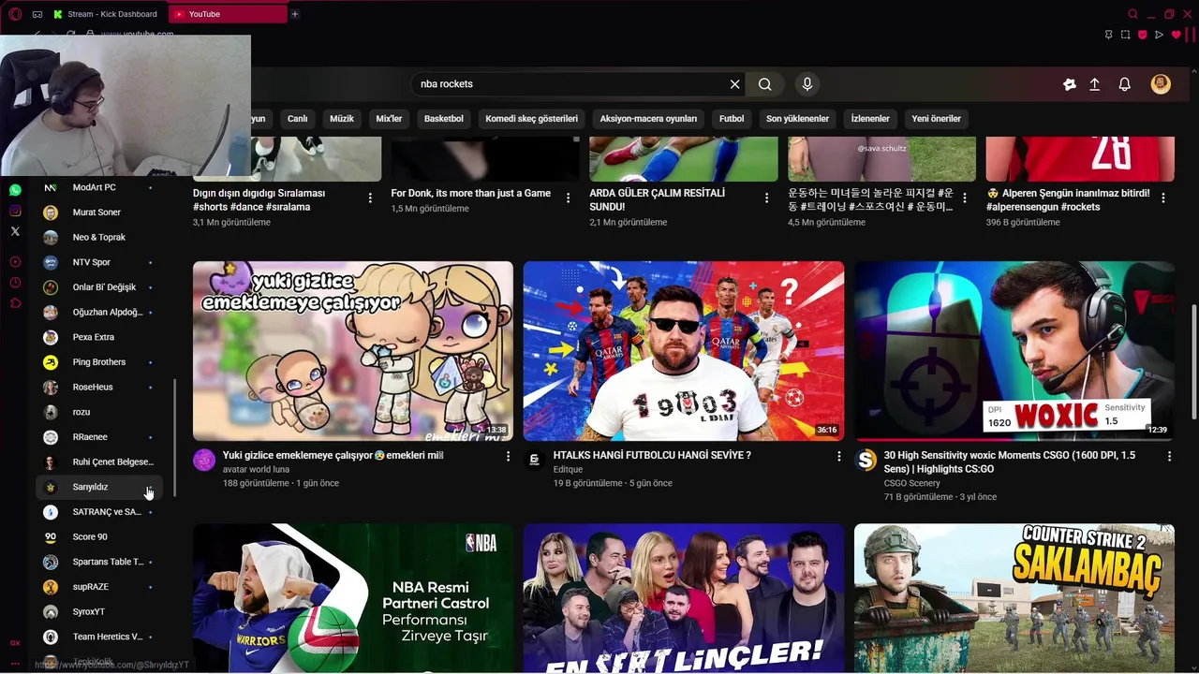Open NTV Spor channel
Viewport: 1199px width, 674px height.
[x=98, y=262]
